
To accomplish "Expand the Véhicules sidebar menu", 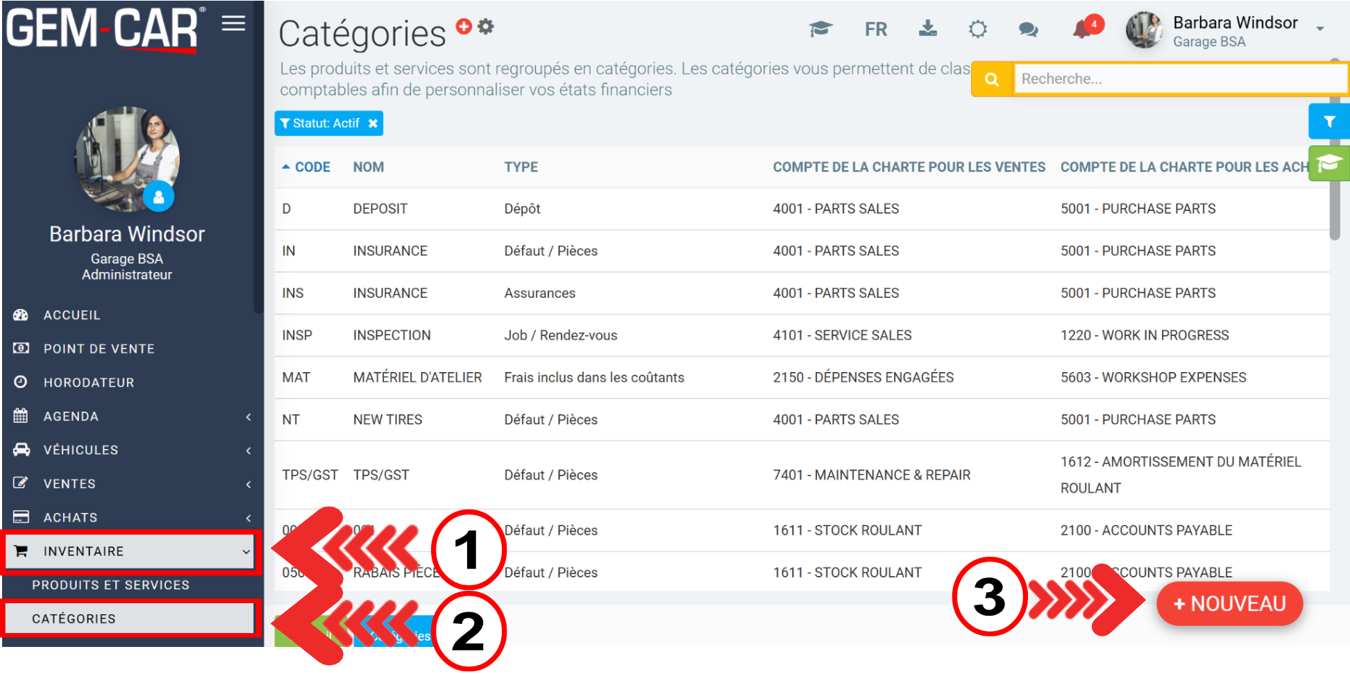I will [x=132, y=450].
